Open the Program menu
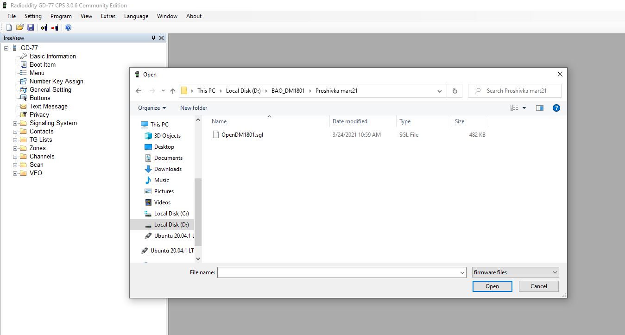This screenshot has width=625, height=335. click(x=61, y=16)
